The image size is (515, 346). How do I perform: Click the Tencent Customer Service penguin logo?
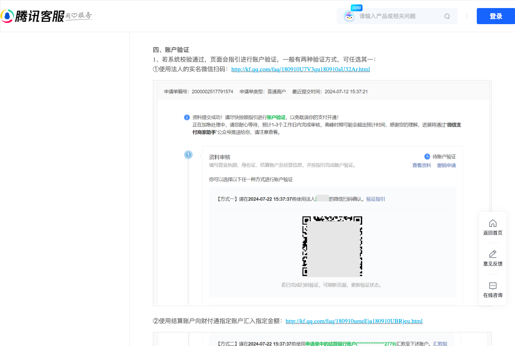[7, 16]
